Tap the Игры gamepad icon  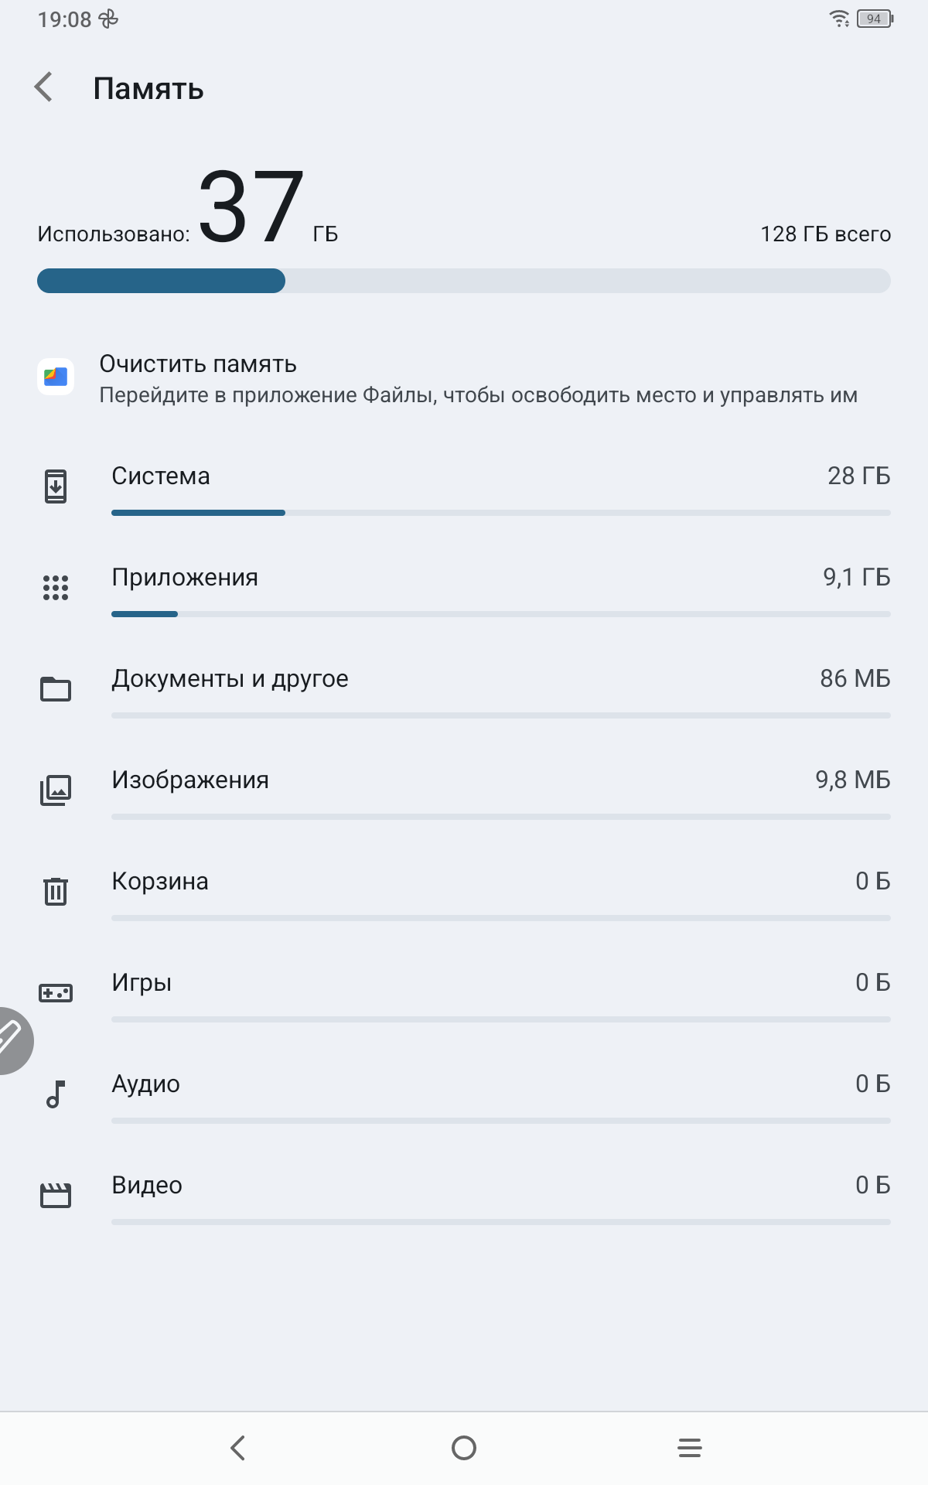click(x=56, y=992)
